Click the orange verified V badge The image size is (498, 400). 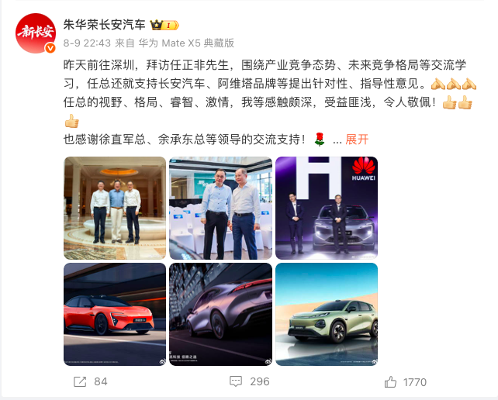(50, 48)
